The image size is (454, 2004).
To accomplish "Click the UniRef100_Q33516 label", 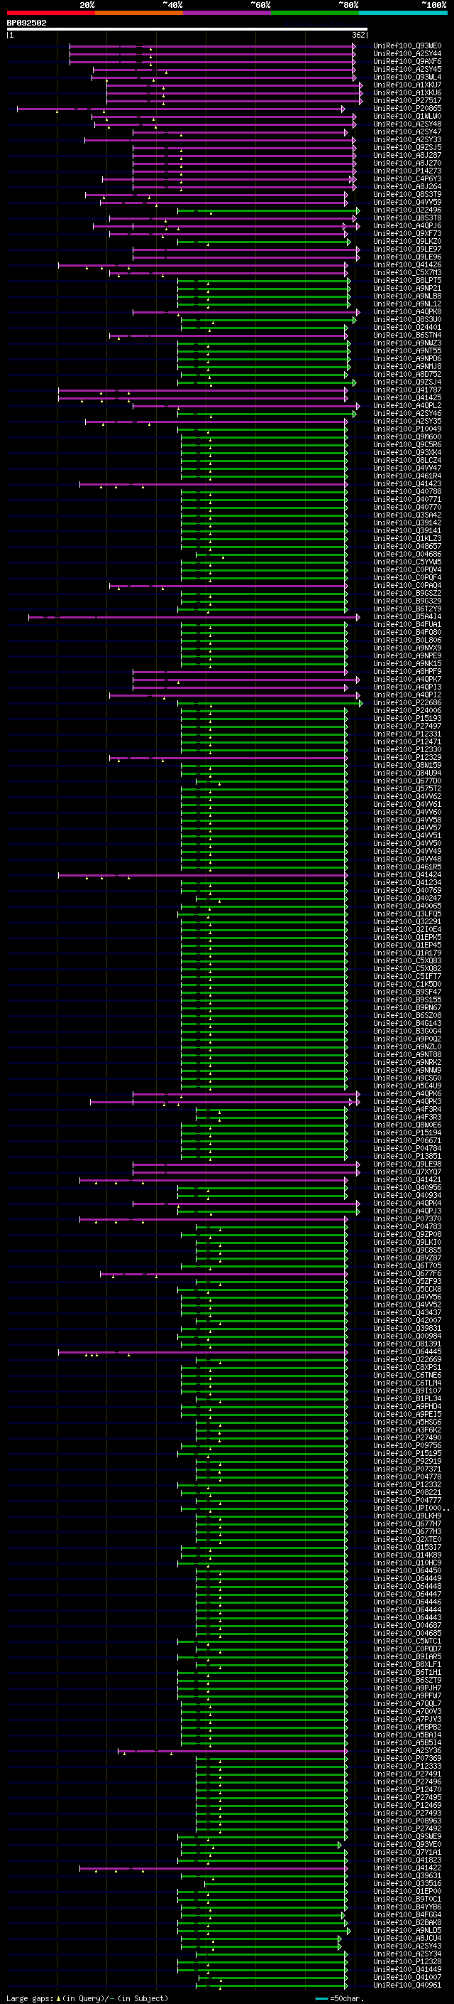I will tap(407, 1883).
